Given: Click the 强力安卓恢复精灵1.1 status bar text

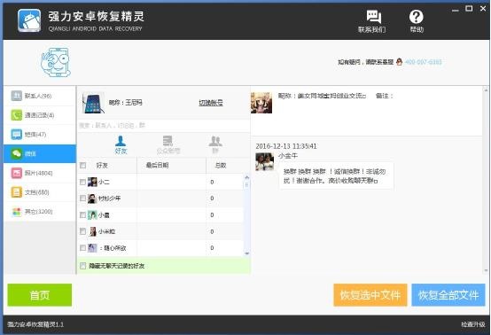Looking at the screenshot, I should point(35,324).
